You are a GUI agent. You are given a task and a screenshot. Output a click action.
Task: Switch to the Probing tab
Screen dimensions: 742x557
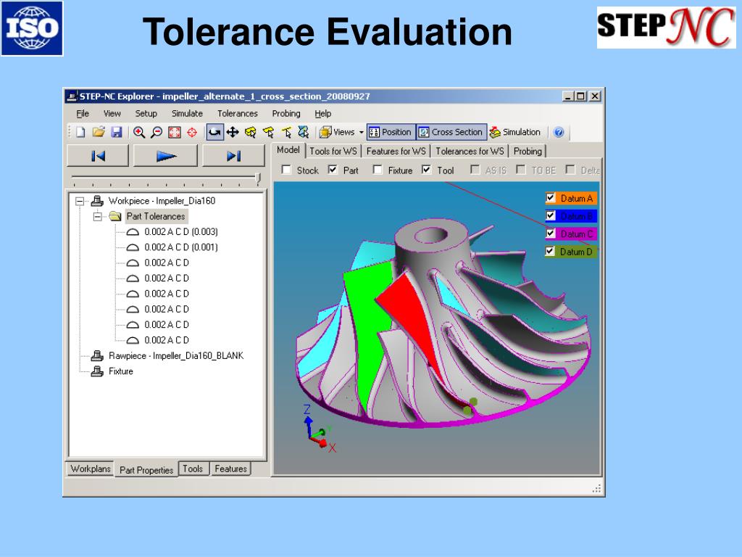(528, 151)
